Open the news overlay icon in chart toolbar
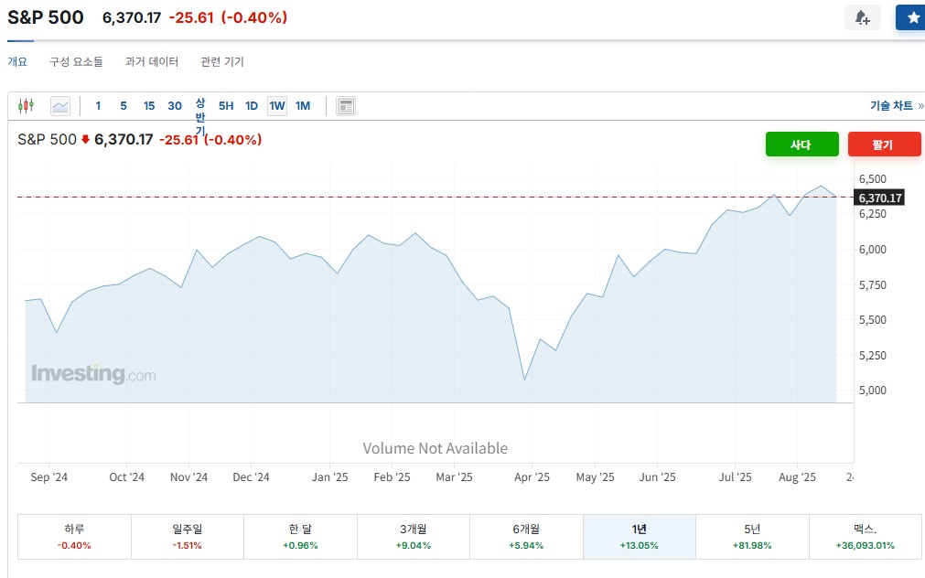Screen dimensions: 925x578 coord(346,106)
